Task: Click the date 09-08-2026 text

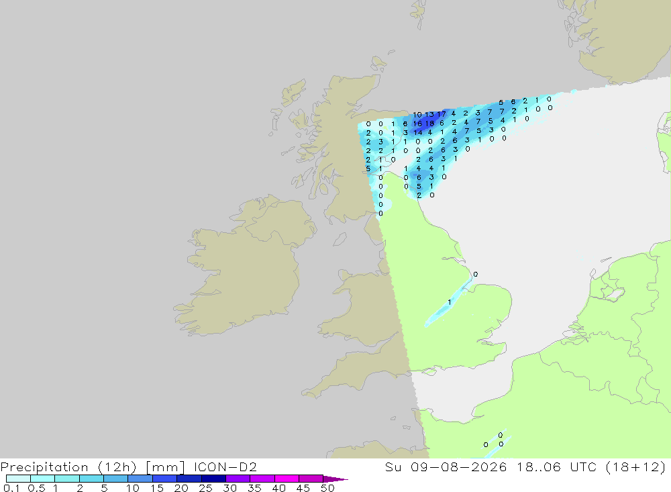Action: (458, 466)
